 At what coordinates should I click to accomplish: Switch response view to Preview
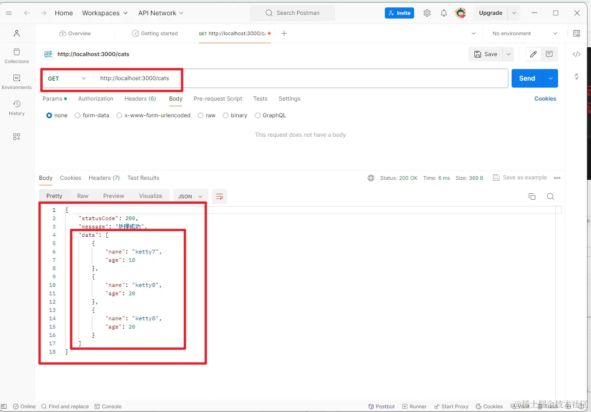114,196
